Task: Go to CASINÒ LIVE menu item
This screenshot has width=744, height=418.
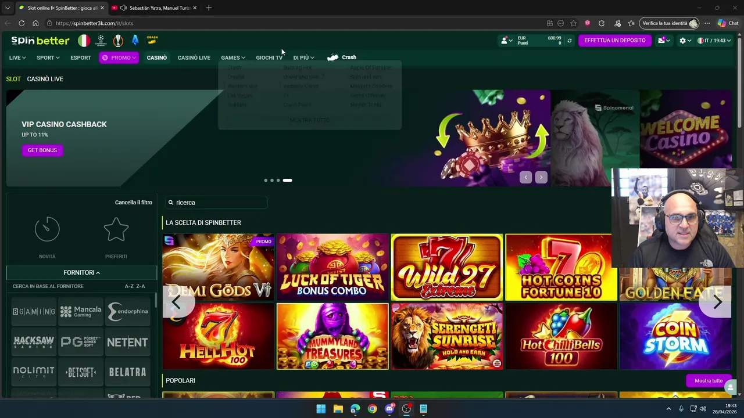Action: click(x=194, y=58)
